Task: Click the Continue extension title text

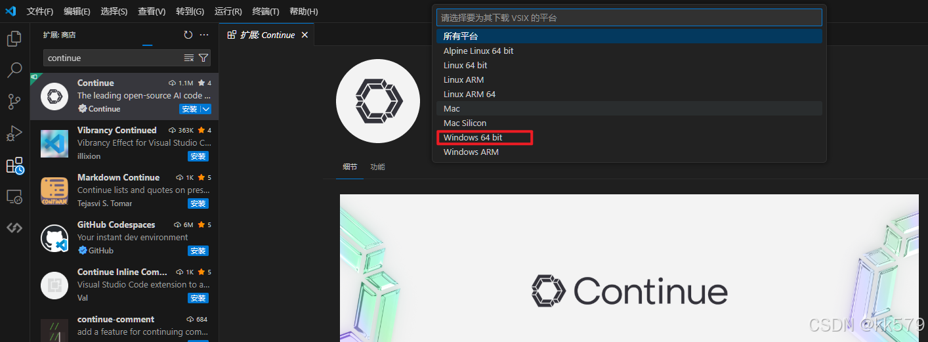Action: tap(96, 83)
